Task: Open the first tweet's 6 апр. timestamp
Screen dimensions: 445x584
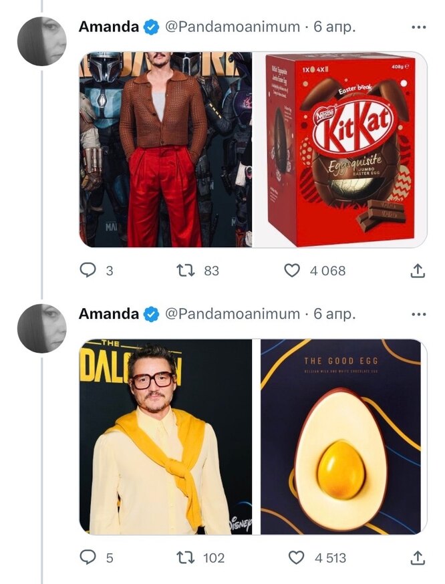Action: 334,27
